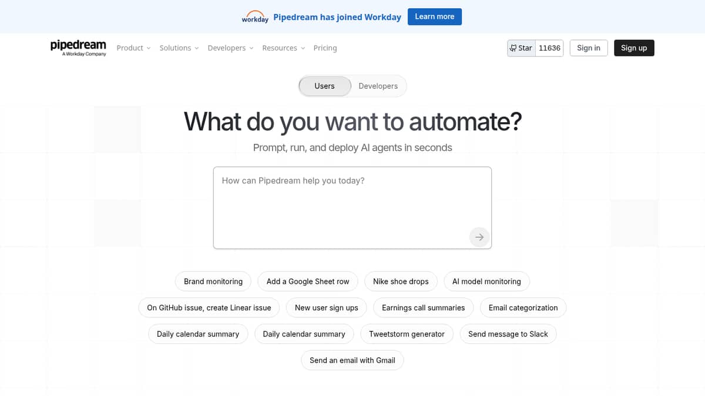Viewport: 705px width, 396px height.
Task: Submit the prompt with the arrow button
Action: click(479, 237)
